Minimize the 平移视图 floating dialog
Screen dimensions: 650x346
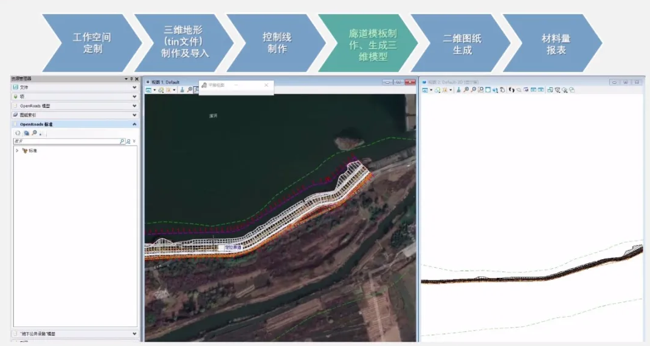pyautogui.click(x=236, y=85)
